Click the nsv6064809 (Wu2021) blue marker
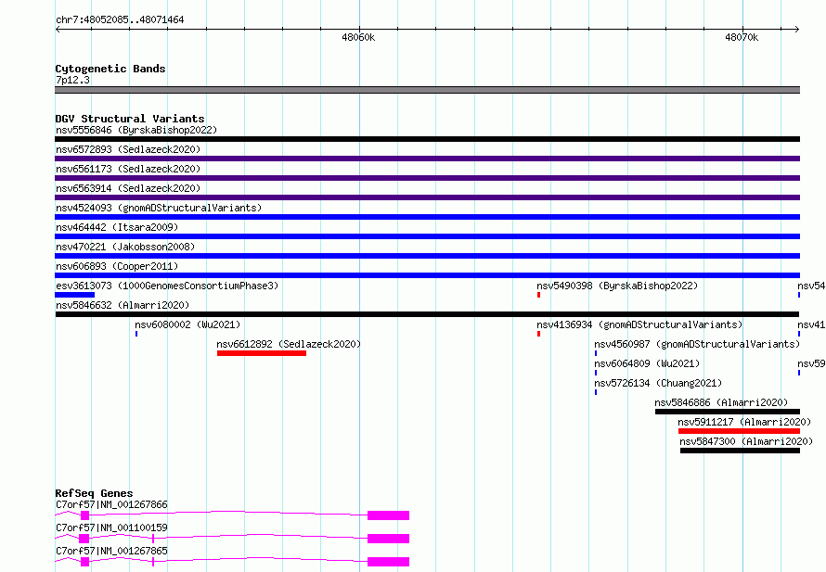 596,373
